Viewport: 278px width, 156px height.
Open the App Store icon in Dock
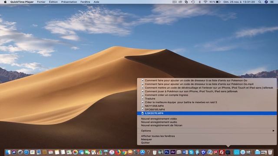coord(142,152)
